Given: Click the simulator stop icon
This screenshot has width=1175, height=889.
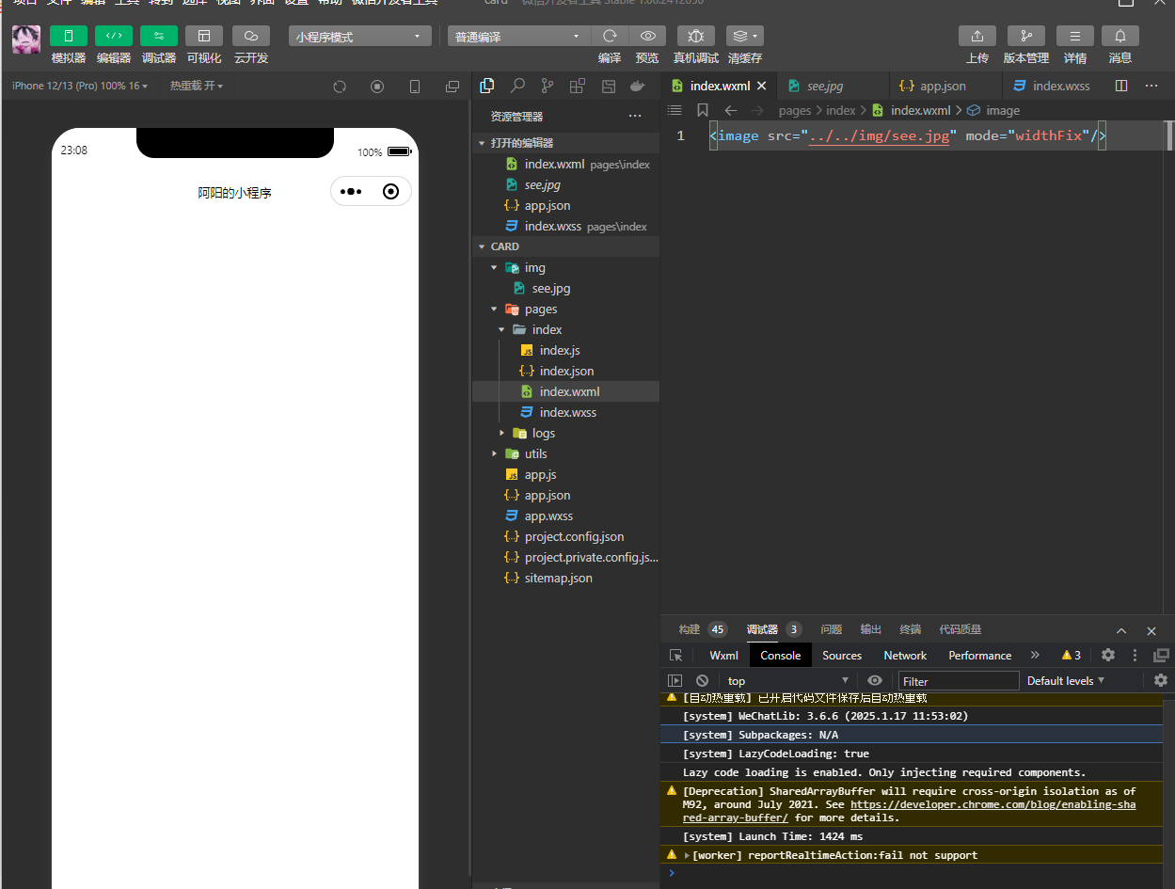Looking at the screenshot, I should tap(377, 87).
